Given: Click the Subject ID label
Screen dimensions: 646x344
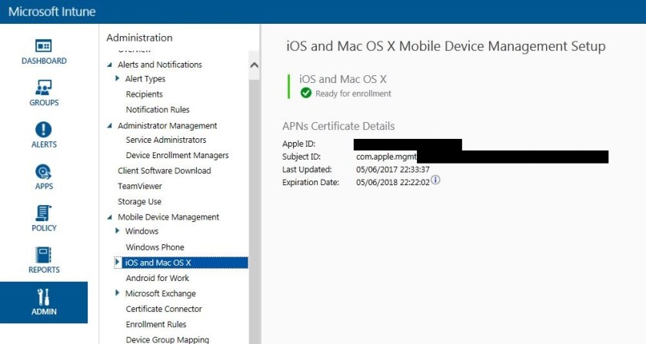Looking at the screenshot, I should [301, 157].
